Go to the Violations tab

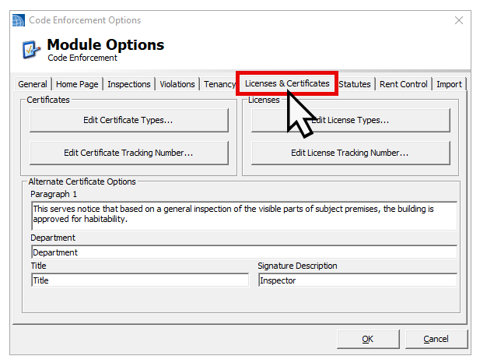click(177, 84)
